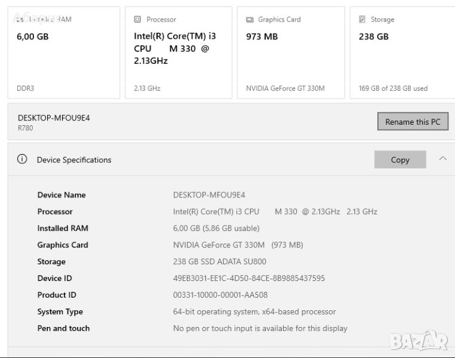Click the Installed RAM 5,86 GB usable value
Viewport: 455px width, 358px height.
click(224, 228)
